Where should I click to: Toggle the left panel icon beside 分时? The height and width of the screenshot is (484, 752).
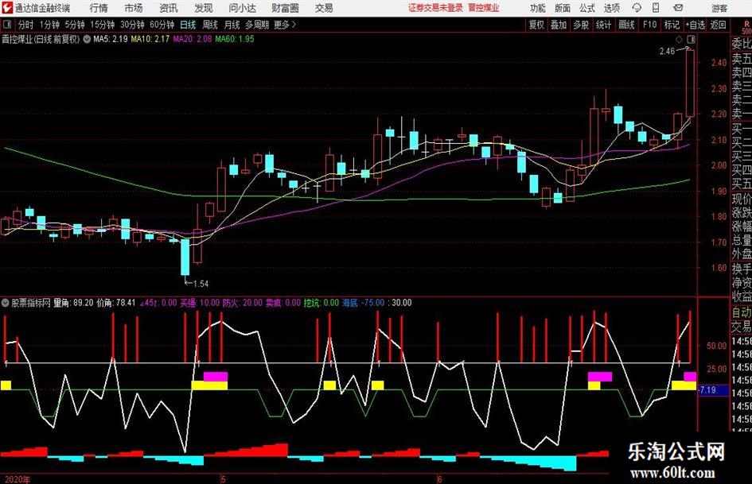point(7,25)
